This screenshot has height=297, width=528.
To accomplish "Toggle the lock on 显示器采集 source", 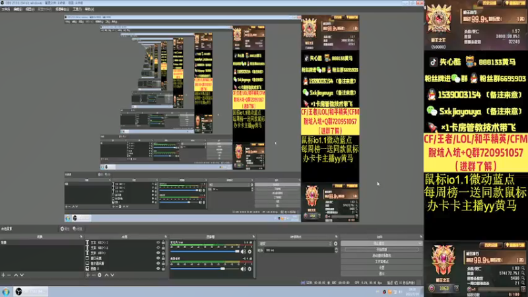I will (163, 263).
